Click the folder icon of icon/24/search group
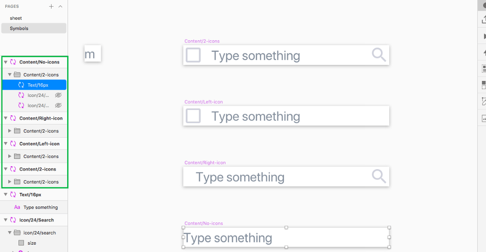The image size is (486, 252). [x=17, y=233]
